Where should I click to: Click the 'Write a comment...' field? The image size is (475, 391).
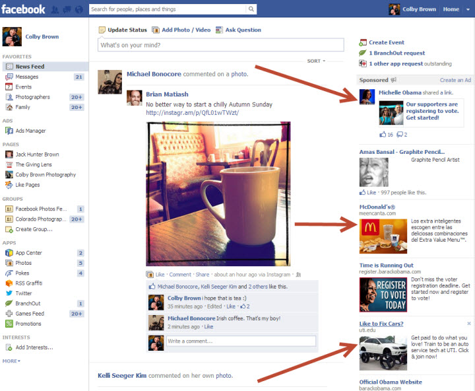pyautogui.click(x=241, y=341)
